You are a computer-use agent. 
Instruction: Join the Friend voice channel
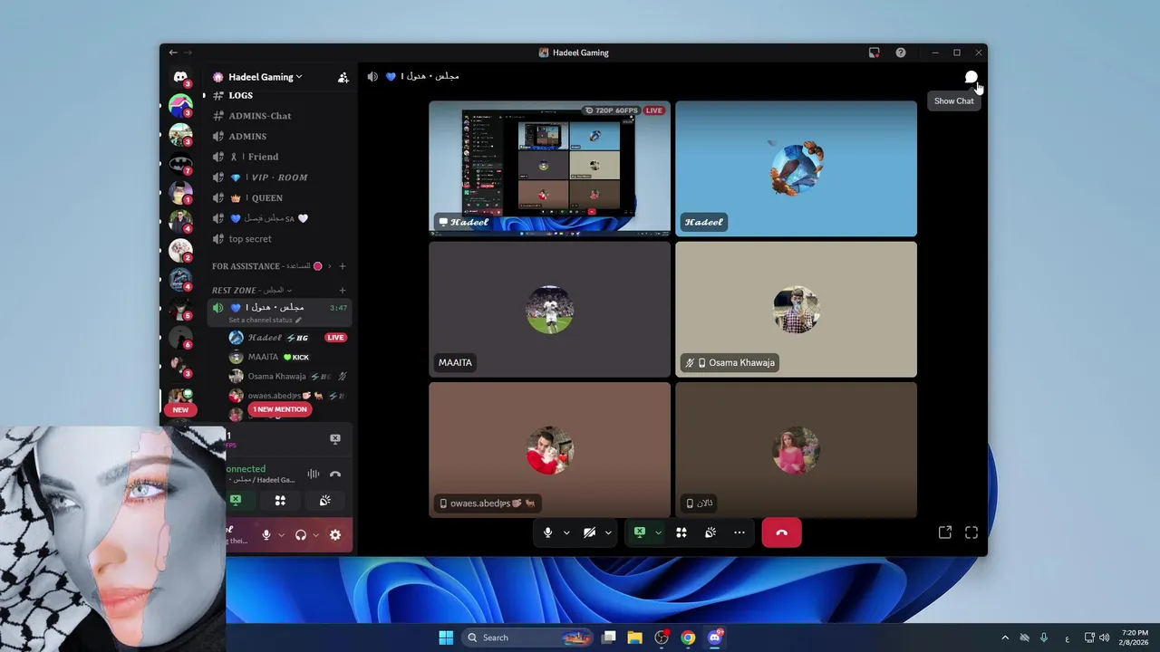(279, 157)
